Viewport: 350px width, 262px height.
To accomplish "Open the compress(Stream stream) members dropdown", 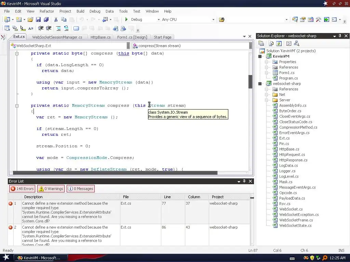I will pyautogui.click(x=251, y=46).
